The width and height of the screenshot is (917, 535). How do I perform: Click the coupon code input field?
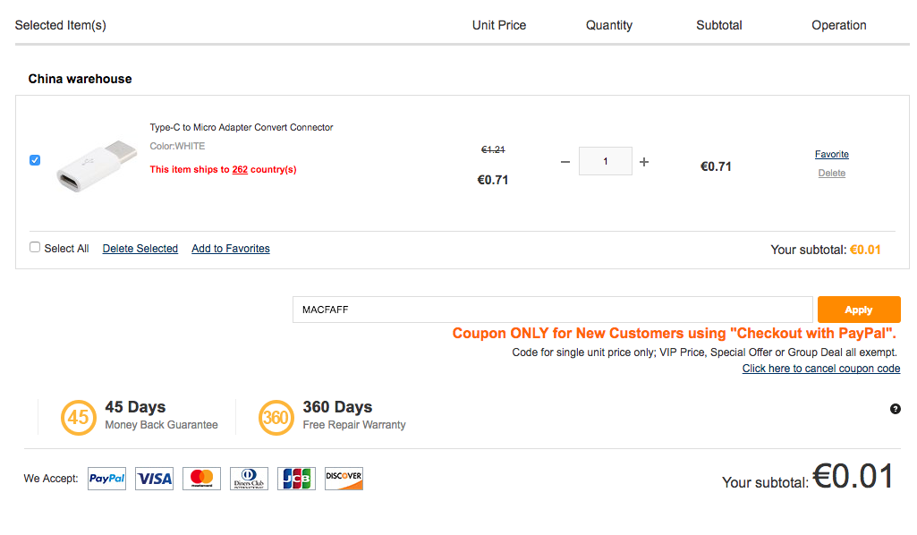(x=552, y=310)
